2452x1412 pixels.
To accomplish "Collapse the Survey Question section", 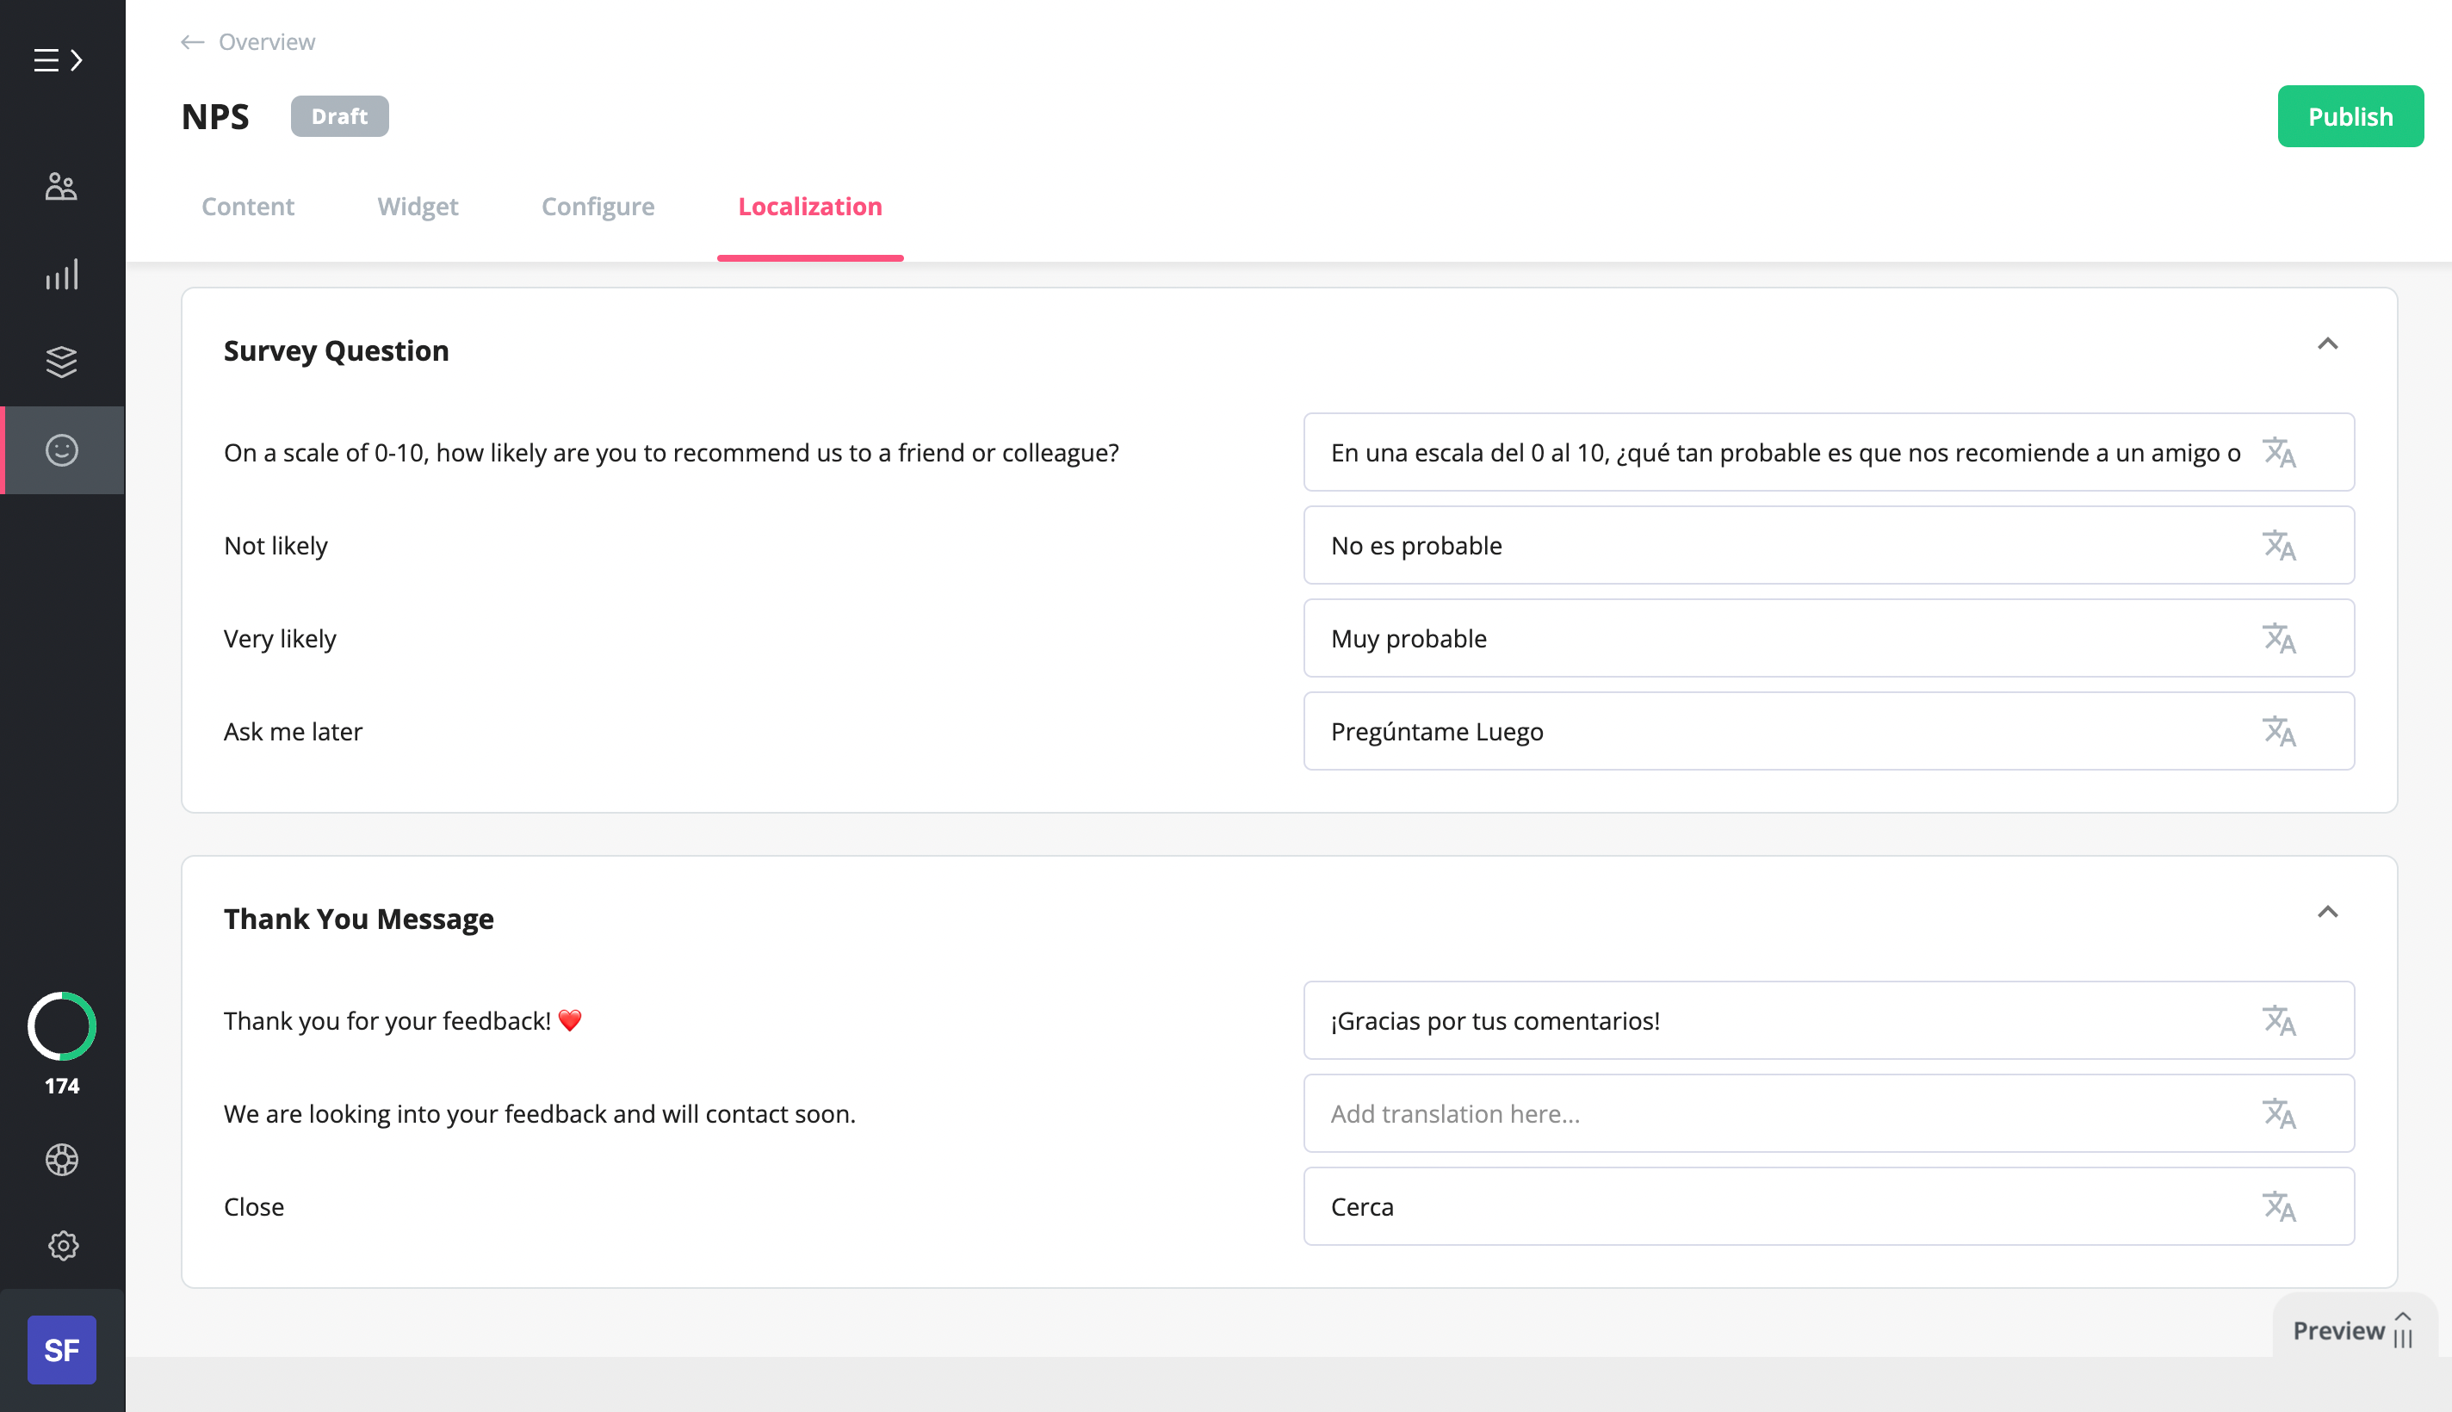I will click(x=2329, y=344).
